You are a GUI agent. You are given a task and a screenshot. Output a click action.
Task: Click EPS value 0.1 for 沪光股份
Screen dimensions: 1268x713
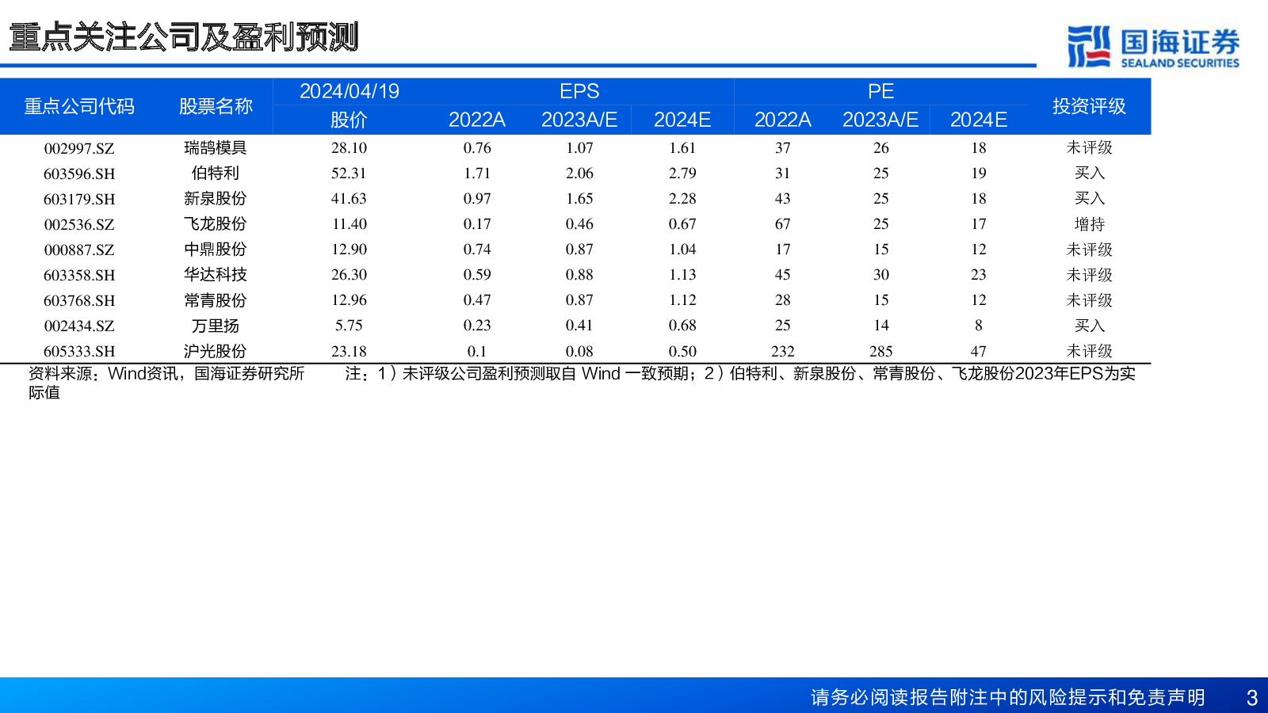477,351
